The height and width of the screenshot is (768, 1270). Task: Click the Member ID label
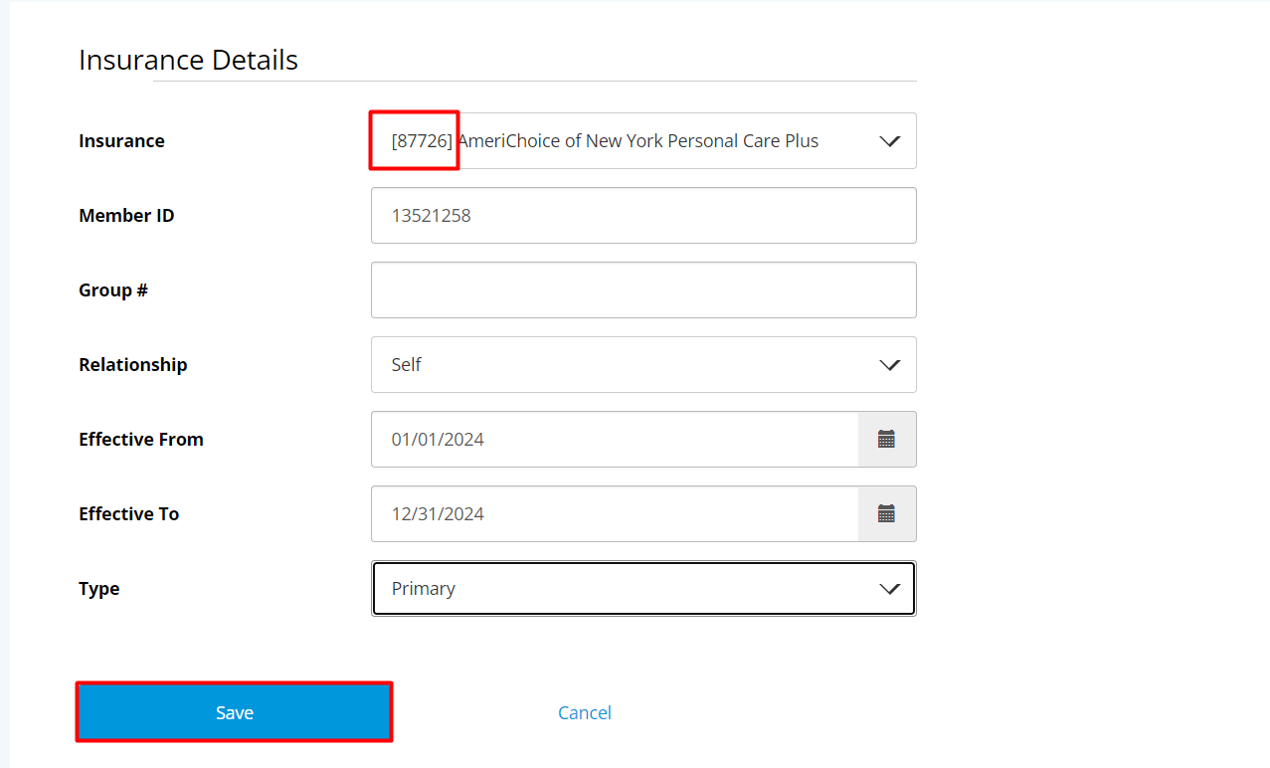point(126,216)
